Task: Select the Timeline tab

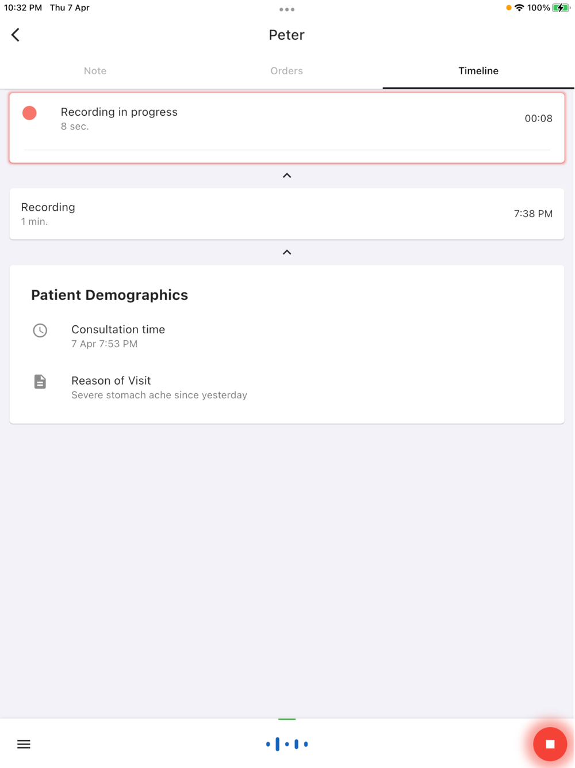Action: 478,71
